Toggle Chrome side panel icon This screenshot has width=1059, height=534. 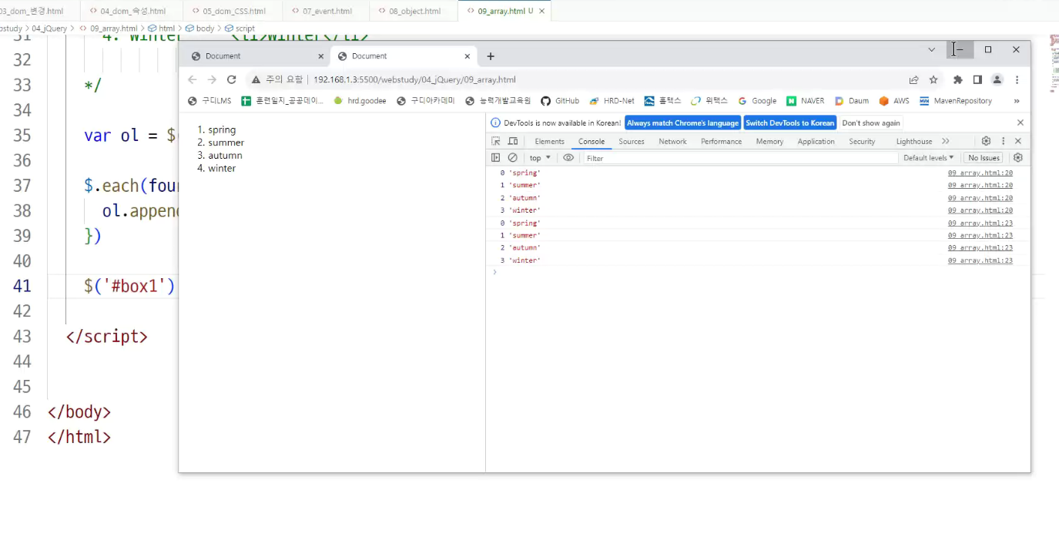click(x=977, y=79)
